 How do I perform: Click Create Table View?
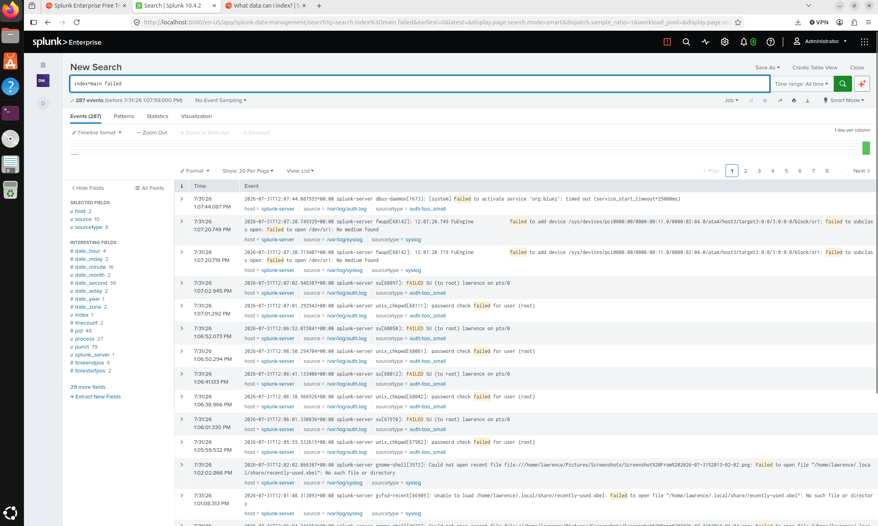(815, 68)
